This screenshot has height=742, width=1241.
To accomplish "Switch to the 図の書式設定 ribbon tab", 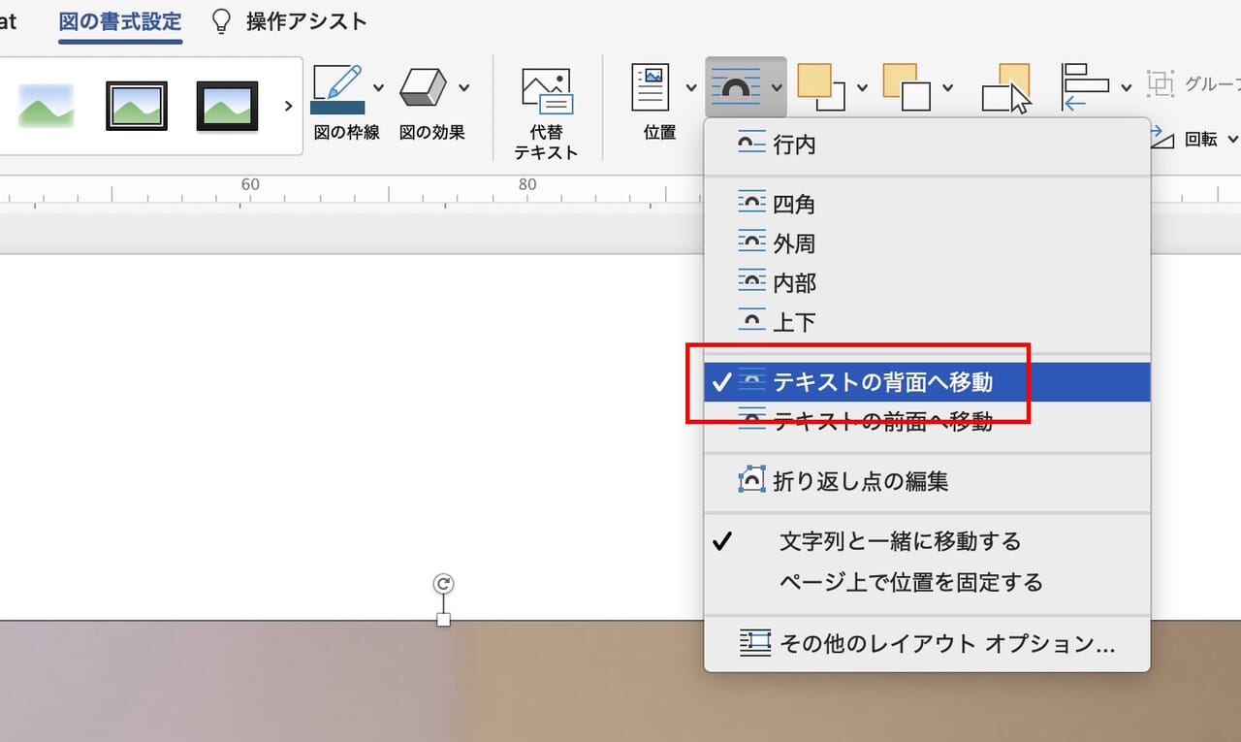I will pyautogui.click(x=119, y=21).
